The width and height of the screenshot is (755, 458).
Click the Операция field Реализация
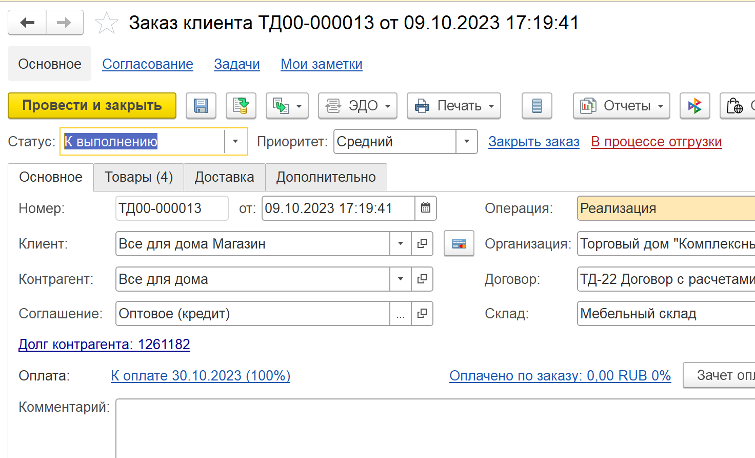pyautogui.click(x=666, y=208)
